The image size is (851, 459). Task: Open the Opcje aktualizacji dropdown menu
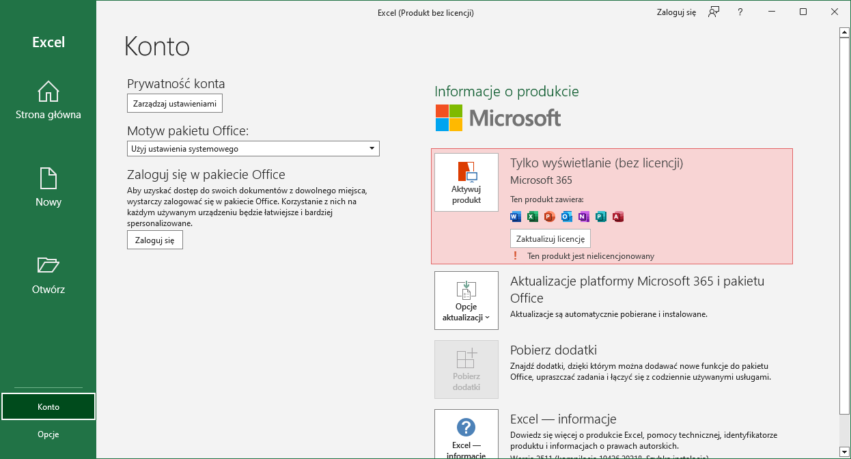466,301
